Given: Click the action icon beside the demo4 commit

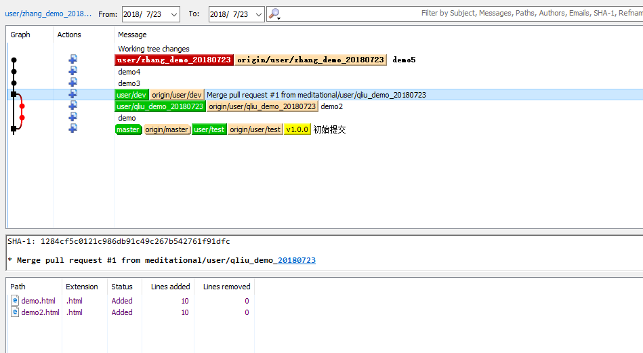Looking at the screenshot, I should pyautogui.click(x=72, y=71).
